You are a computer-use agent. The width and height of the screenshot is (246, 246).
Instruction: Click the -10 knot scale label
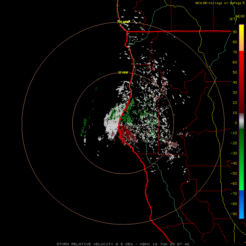[234, 133]
